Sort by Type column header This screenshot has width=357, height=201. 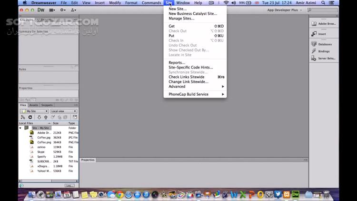point(73,123)
